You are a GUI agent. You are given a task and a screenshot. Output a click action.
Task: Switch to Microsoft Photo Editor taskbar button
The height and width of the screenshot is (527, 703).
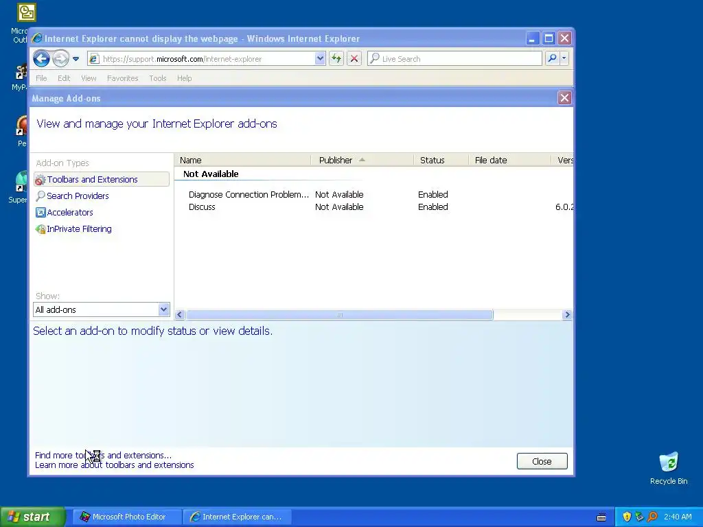click(127, 517)
